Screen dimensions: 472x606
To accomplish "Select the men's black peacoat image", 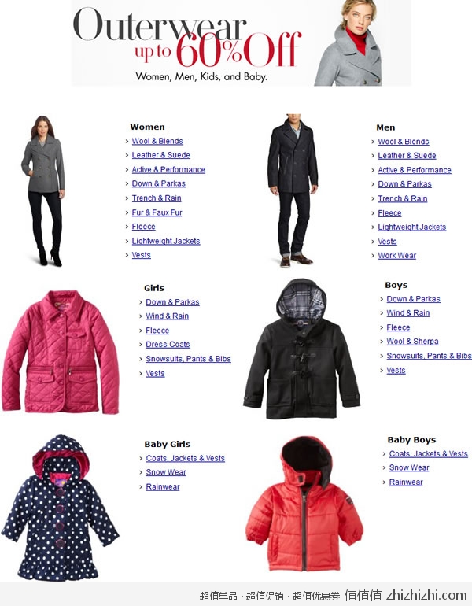I will [x=293, y=190].
